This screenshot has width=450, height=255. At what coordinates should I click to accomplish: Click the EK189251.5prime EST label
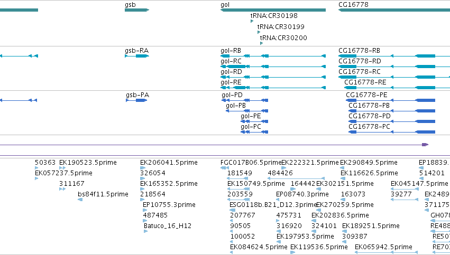coord(371,226)
